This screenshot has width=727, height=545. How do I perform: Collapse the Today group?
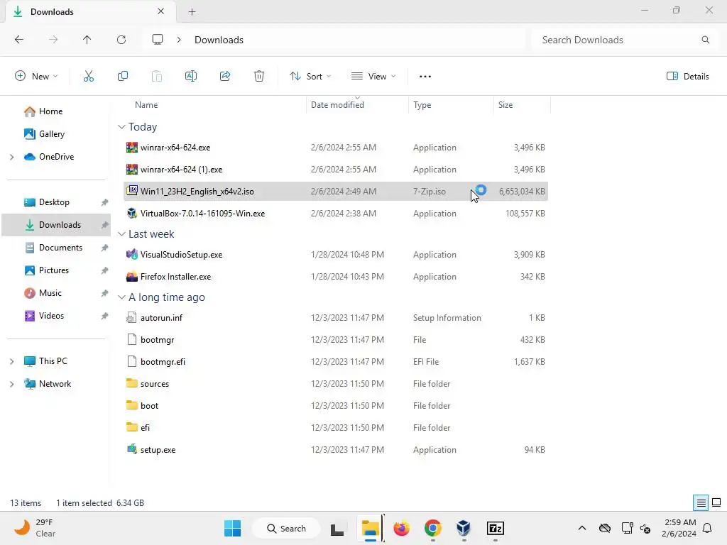(121, 127)
